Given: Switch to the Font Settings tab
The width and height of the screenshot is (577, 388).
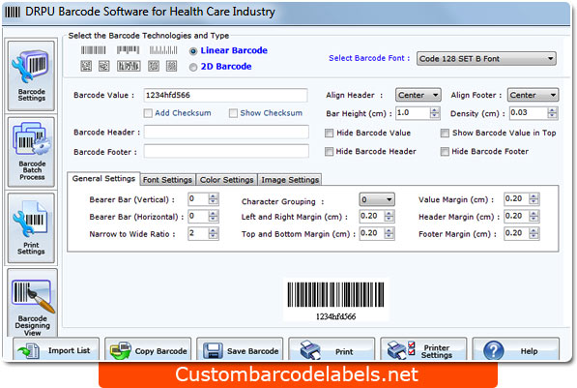Looking at the screenshot, I should (x=167, y=180).
